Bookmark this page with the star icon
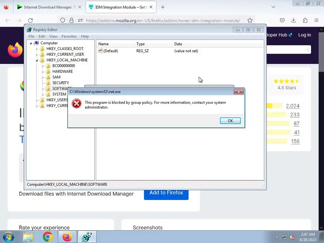Image resolution: width=324 pixels, height=243 pixels. click(250, 20)
